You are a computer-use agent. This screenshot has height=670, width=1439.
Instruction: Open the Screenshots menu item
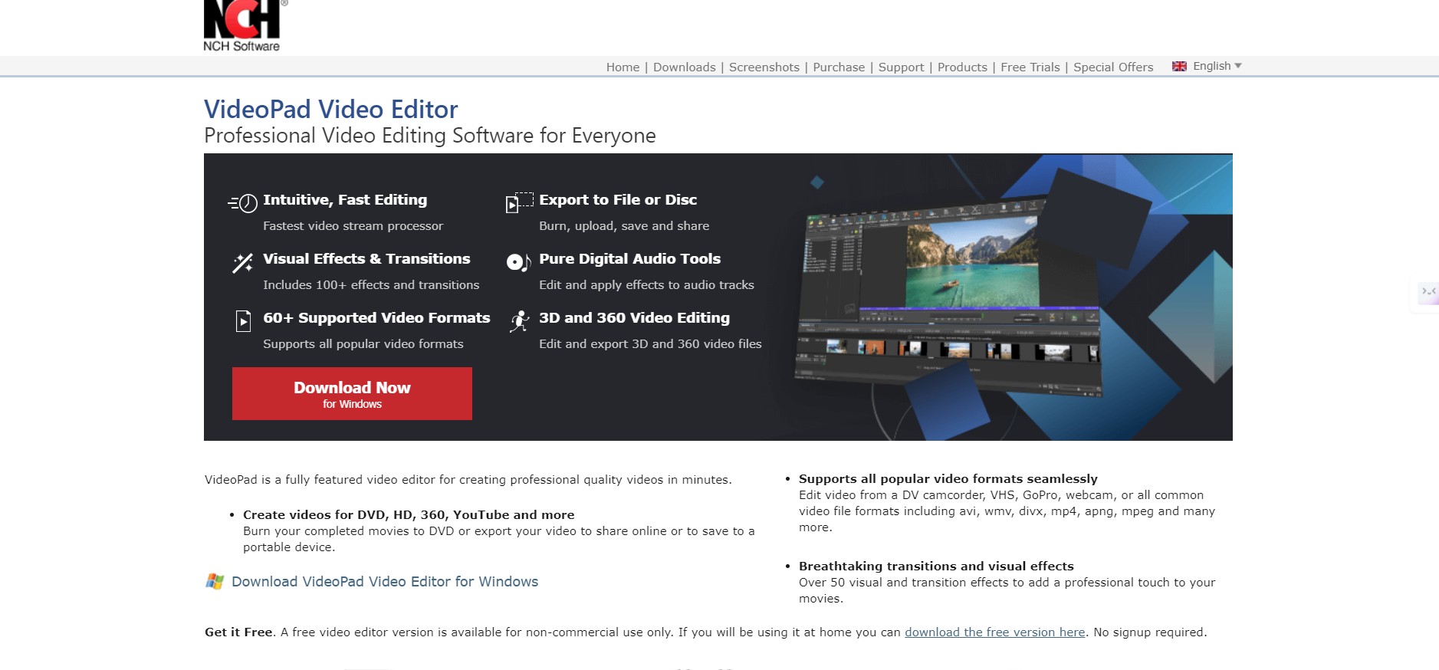[x=764, y=67]
